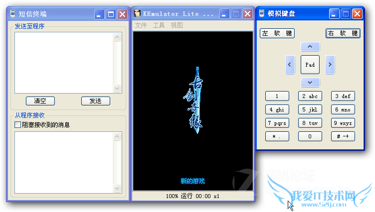Open the 视图 menu in KEmulator

pyautogui.click(x=177, y=25)
